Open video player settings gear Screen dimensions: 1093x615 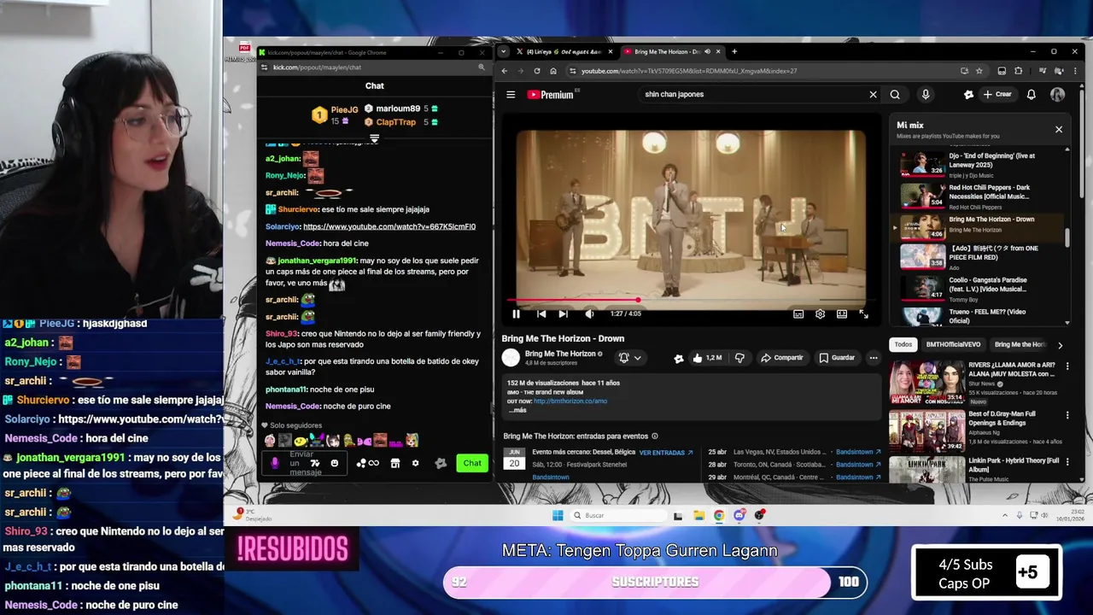tap(820, 314)
